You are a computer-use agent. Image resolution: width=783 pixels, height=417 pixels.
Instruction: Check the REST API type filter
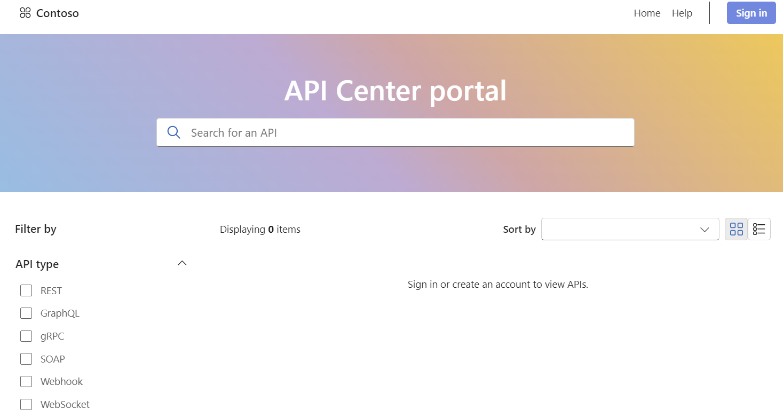[26, 290]
